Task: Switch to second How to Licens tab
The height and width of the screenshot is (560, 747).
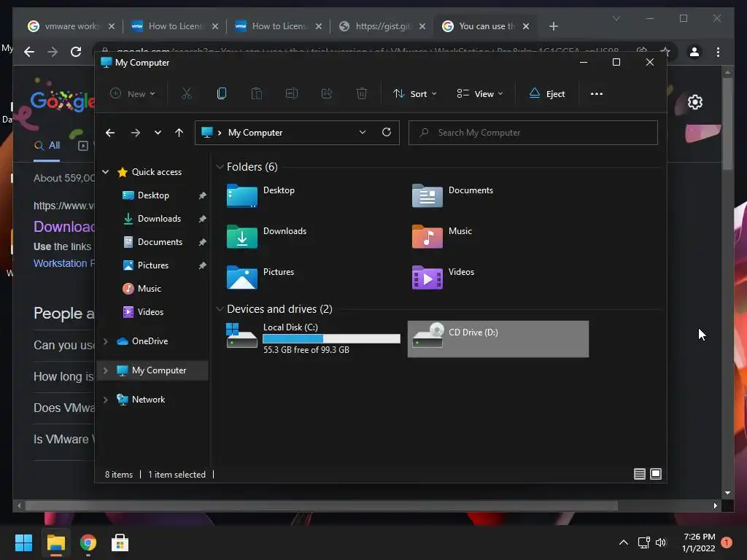Action: coord(278,26)
